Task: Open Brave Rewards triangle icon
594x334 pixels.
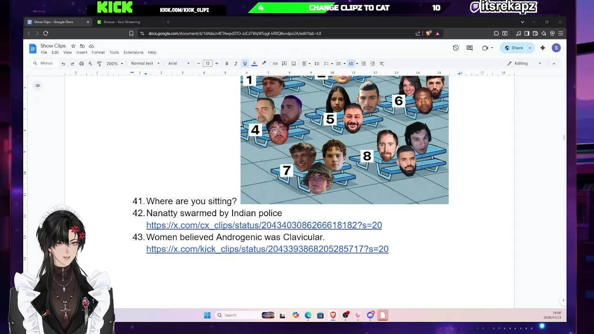Action: click(437, 33)
